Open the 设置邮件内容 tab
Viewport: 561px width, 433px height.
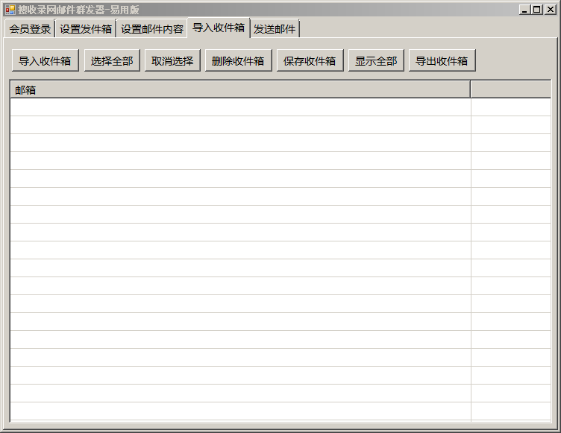point(152,29)
